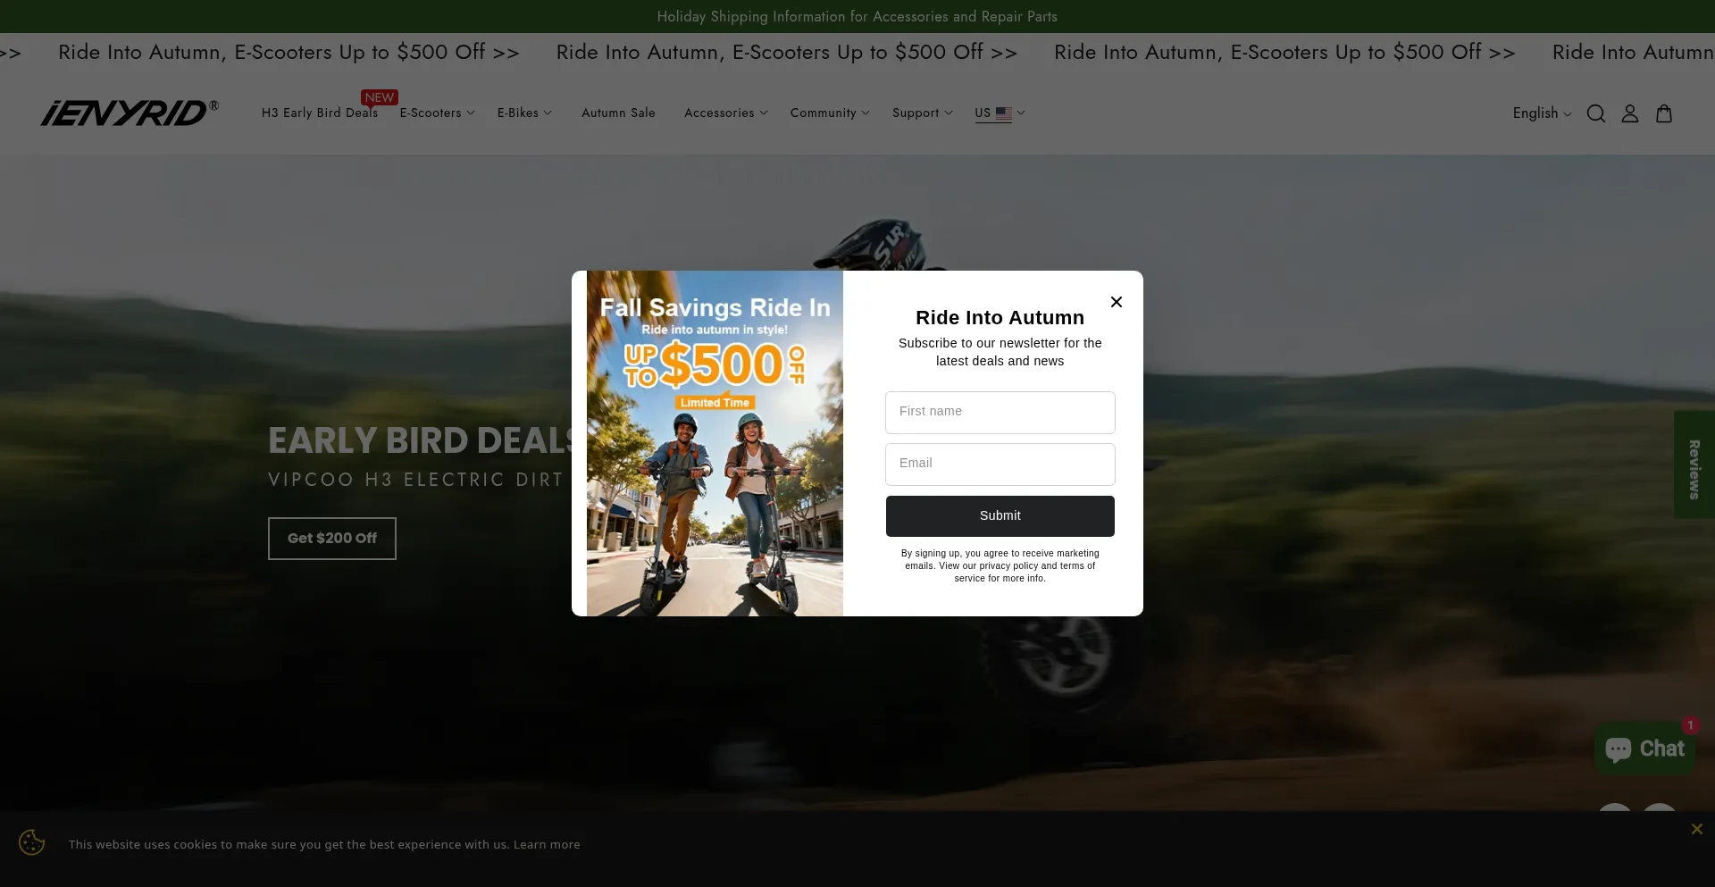Click the iENYRID logo
This screenshot has width=1715, height=887.
130,113
